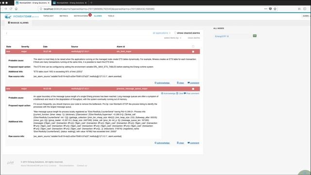Click Clear at top of message queue alarm
Screen dimensions: 311x175
tap(180, 93)
